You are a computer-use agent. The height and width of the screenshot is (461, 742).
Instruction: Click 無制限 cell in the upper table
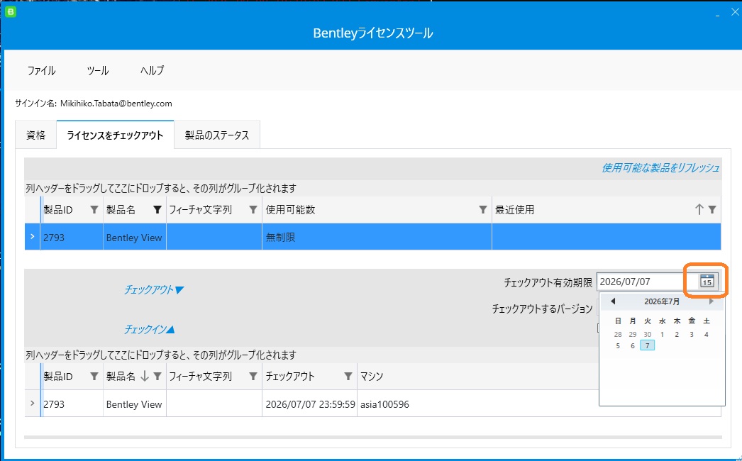pyautogui.click(x=377, y=237)
